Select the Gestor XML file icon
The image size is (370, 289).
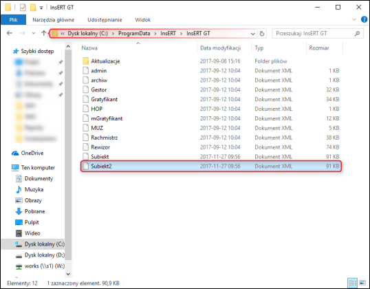coord(86,89)
